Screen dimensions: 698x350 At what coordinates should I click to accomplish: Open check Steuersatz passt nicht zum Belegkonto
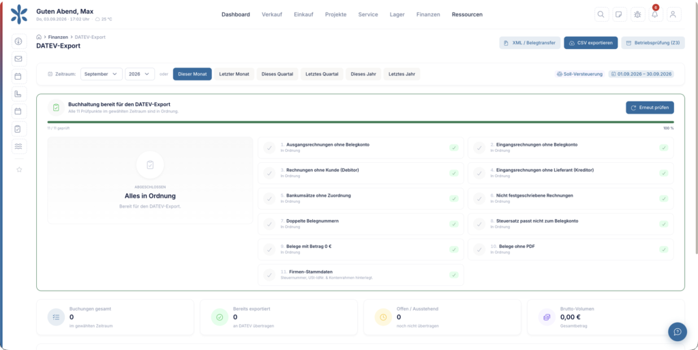click(x=571, y=224)
